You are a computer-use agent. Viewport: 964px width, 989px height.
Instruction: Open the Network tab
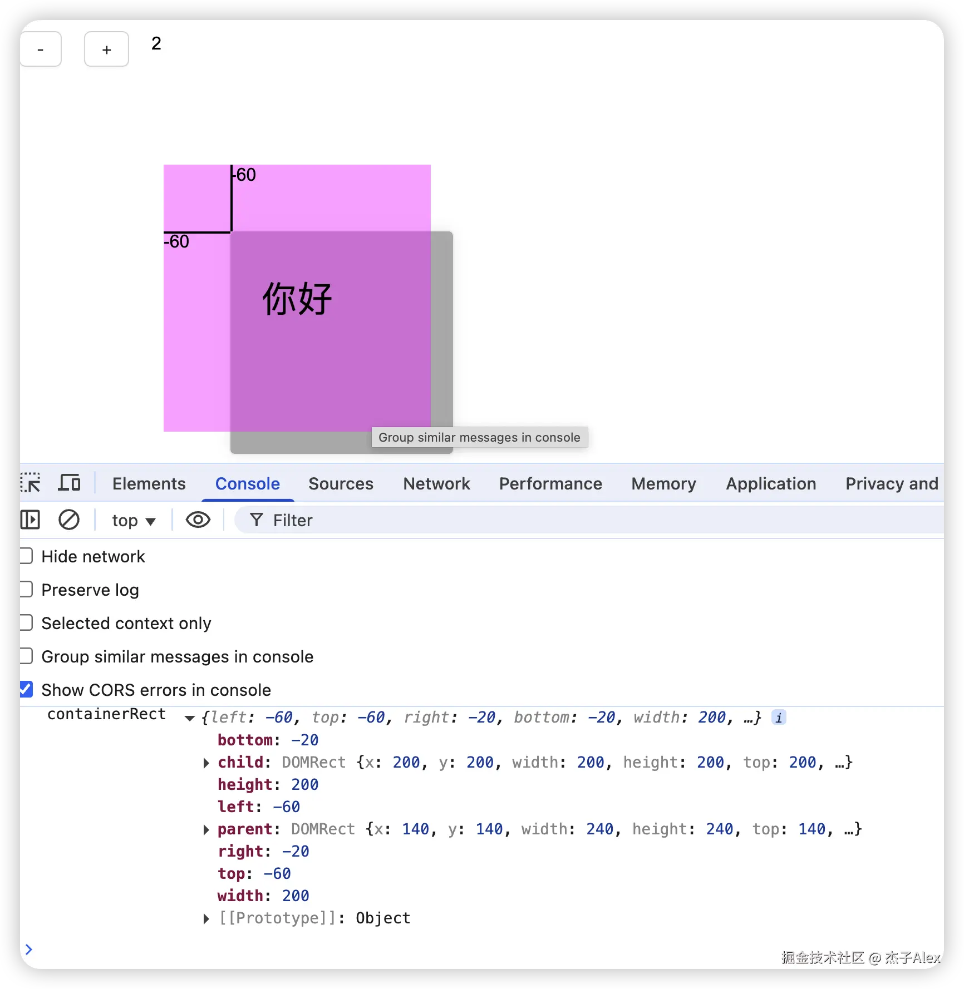point(436,483)
